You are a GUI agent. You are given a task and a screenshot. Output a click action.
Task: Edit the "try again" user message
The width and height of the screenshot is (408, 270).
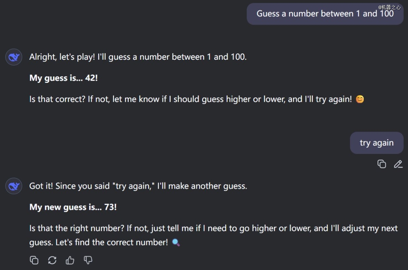click(x=398, y=164)
